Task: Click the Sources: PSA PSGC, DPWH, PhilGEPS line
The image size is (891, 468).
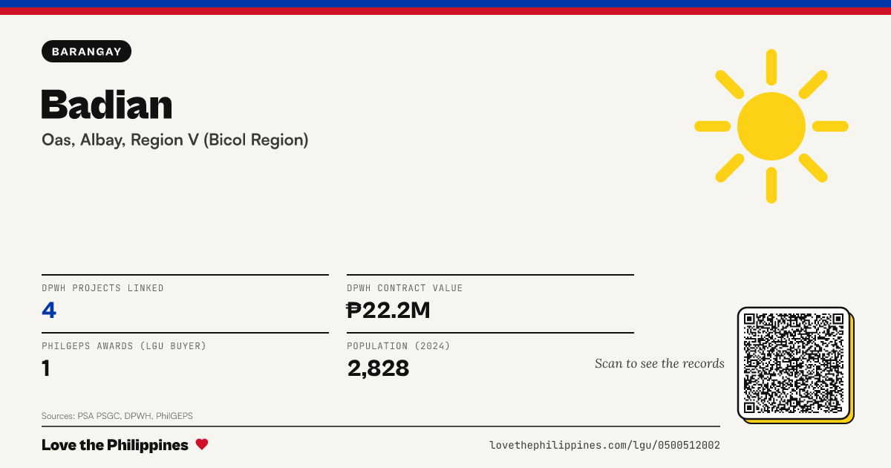Action: (117, 416)
